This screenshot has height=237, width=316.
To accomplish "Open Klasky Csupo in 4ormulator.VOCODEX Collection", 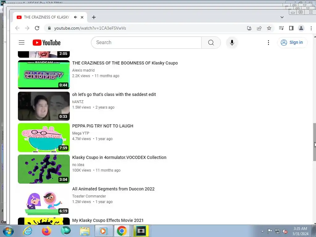I will tap(119, 157).
